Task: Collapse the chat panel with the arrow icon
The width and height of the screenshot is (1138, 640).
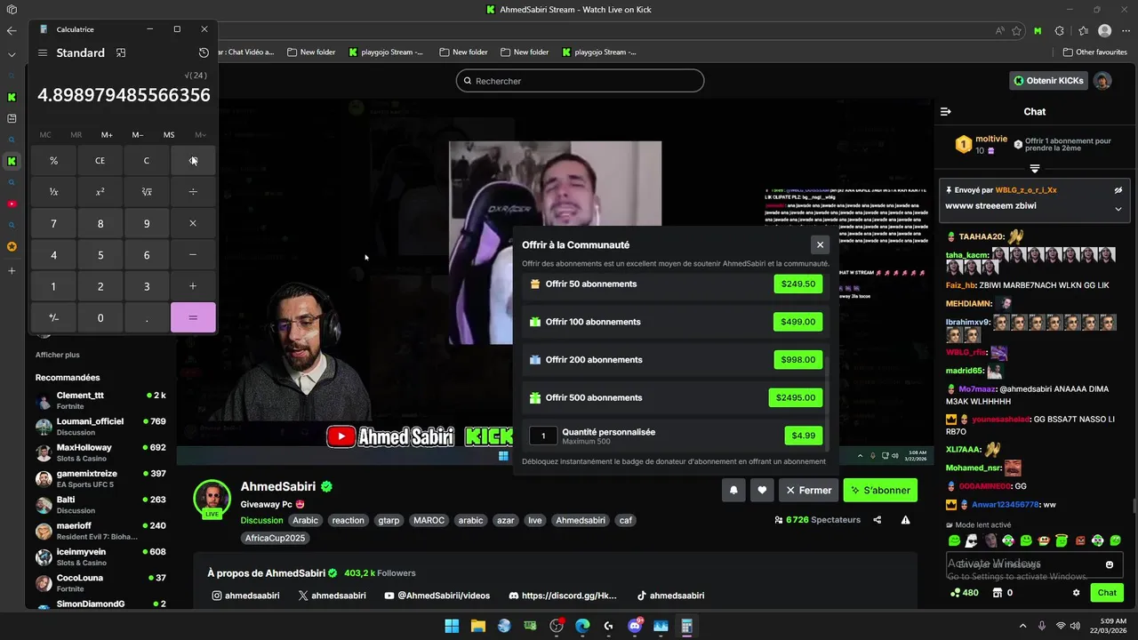Action: pos(945,111)
